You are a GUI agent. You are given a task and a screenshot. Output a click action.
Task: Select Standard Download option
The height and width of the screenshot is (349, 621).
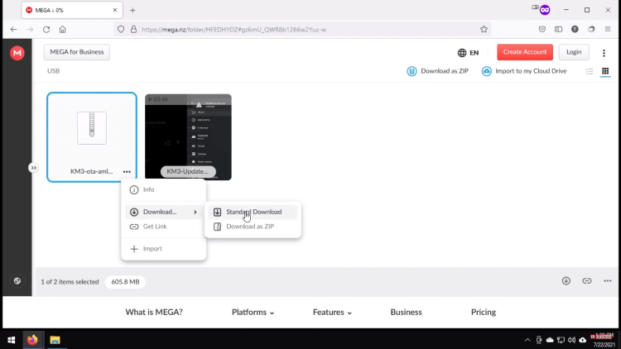[253, 212]
